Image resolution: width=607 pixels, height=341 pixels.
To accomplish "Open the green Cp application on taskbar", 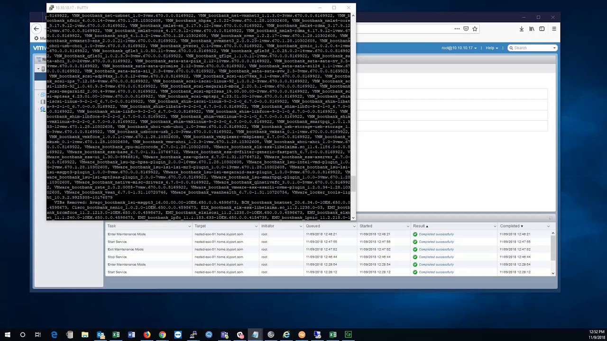I will tap(349, 335).
